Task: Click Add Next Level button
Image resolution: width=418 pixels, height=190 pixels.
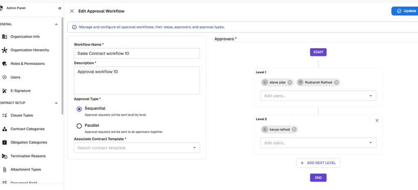Action: (x=318, y=163)
